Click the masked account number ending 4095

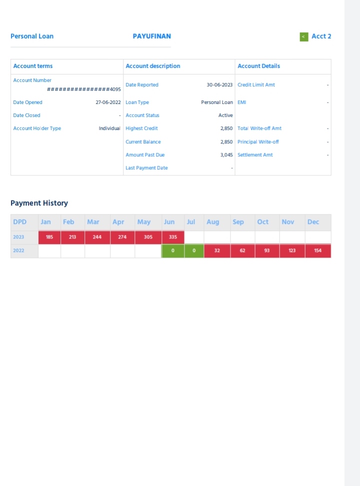click(x=84, y=89)
